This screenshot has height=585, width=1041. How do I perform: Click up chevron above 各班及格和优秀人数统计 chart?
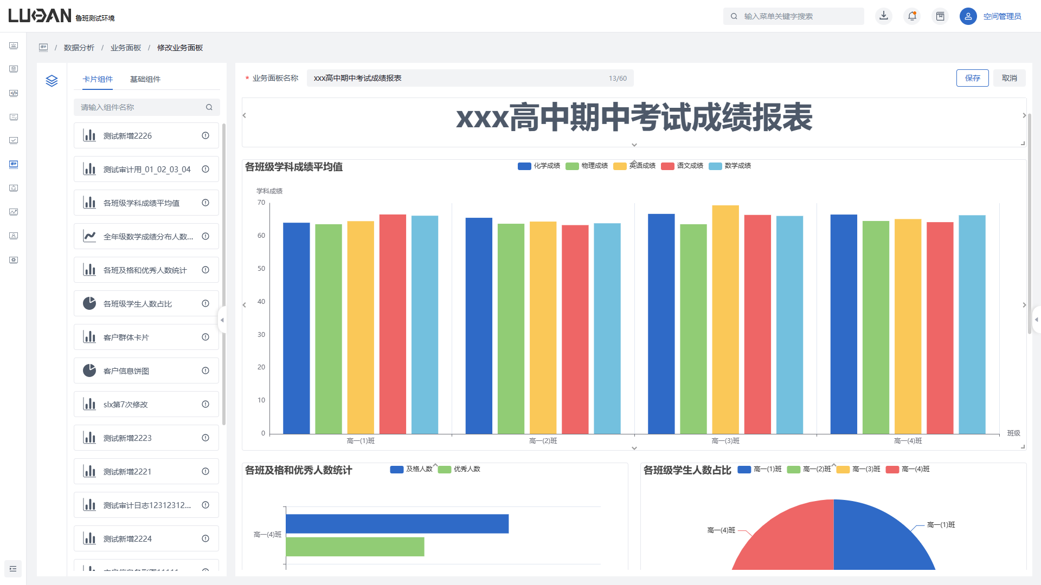pyautogui.click(x=435, y=465)
